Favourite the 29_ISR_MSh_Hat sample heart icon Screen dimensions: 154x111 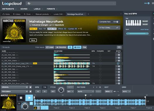tap(100, 55)
